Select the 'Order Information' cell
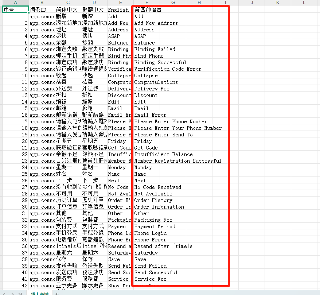Screen dimensions: 320x295 [x=147, y=207]
